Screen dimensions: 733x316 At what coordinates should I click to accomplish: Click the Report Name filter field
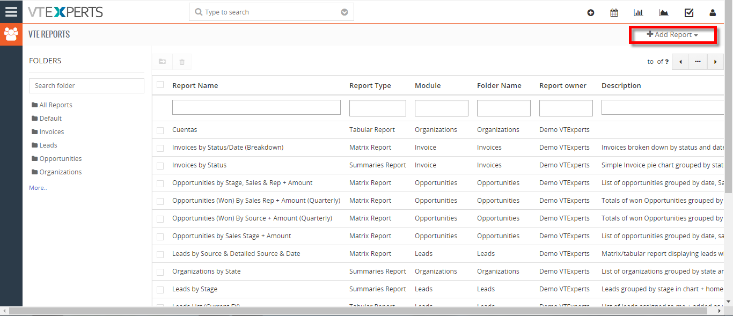click(256, 107)
